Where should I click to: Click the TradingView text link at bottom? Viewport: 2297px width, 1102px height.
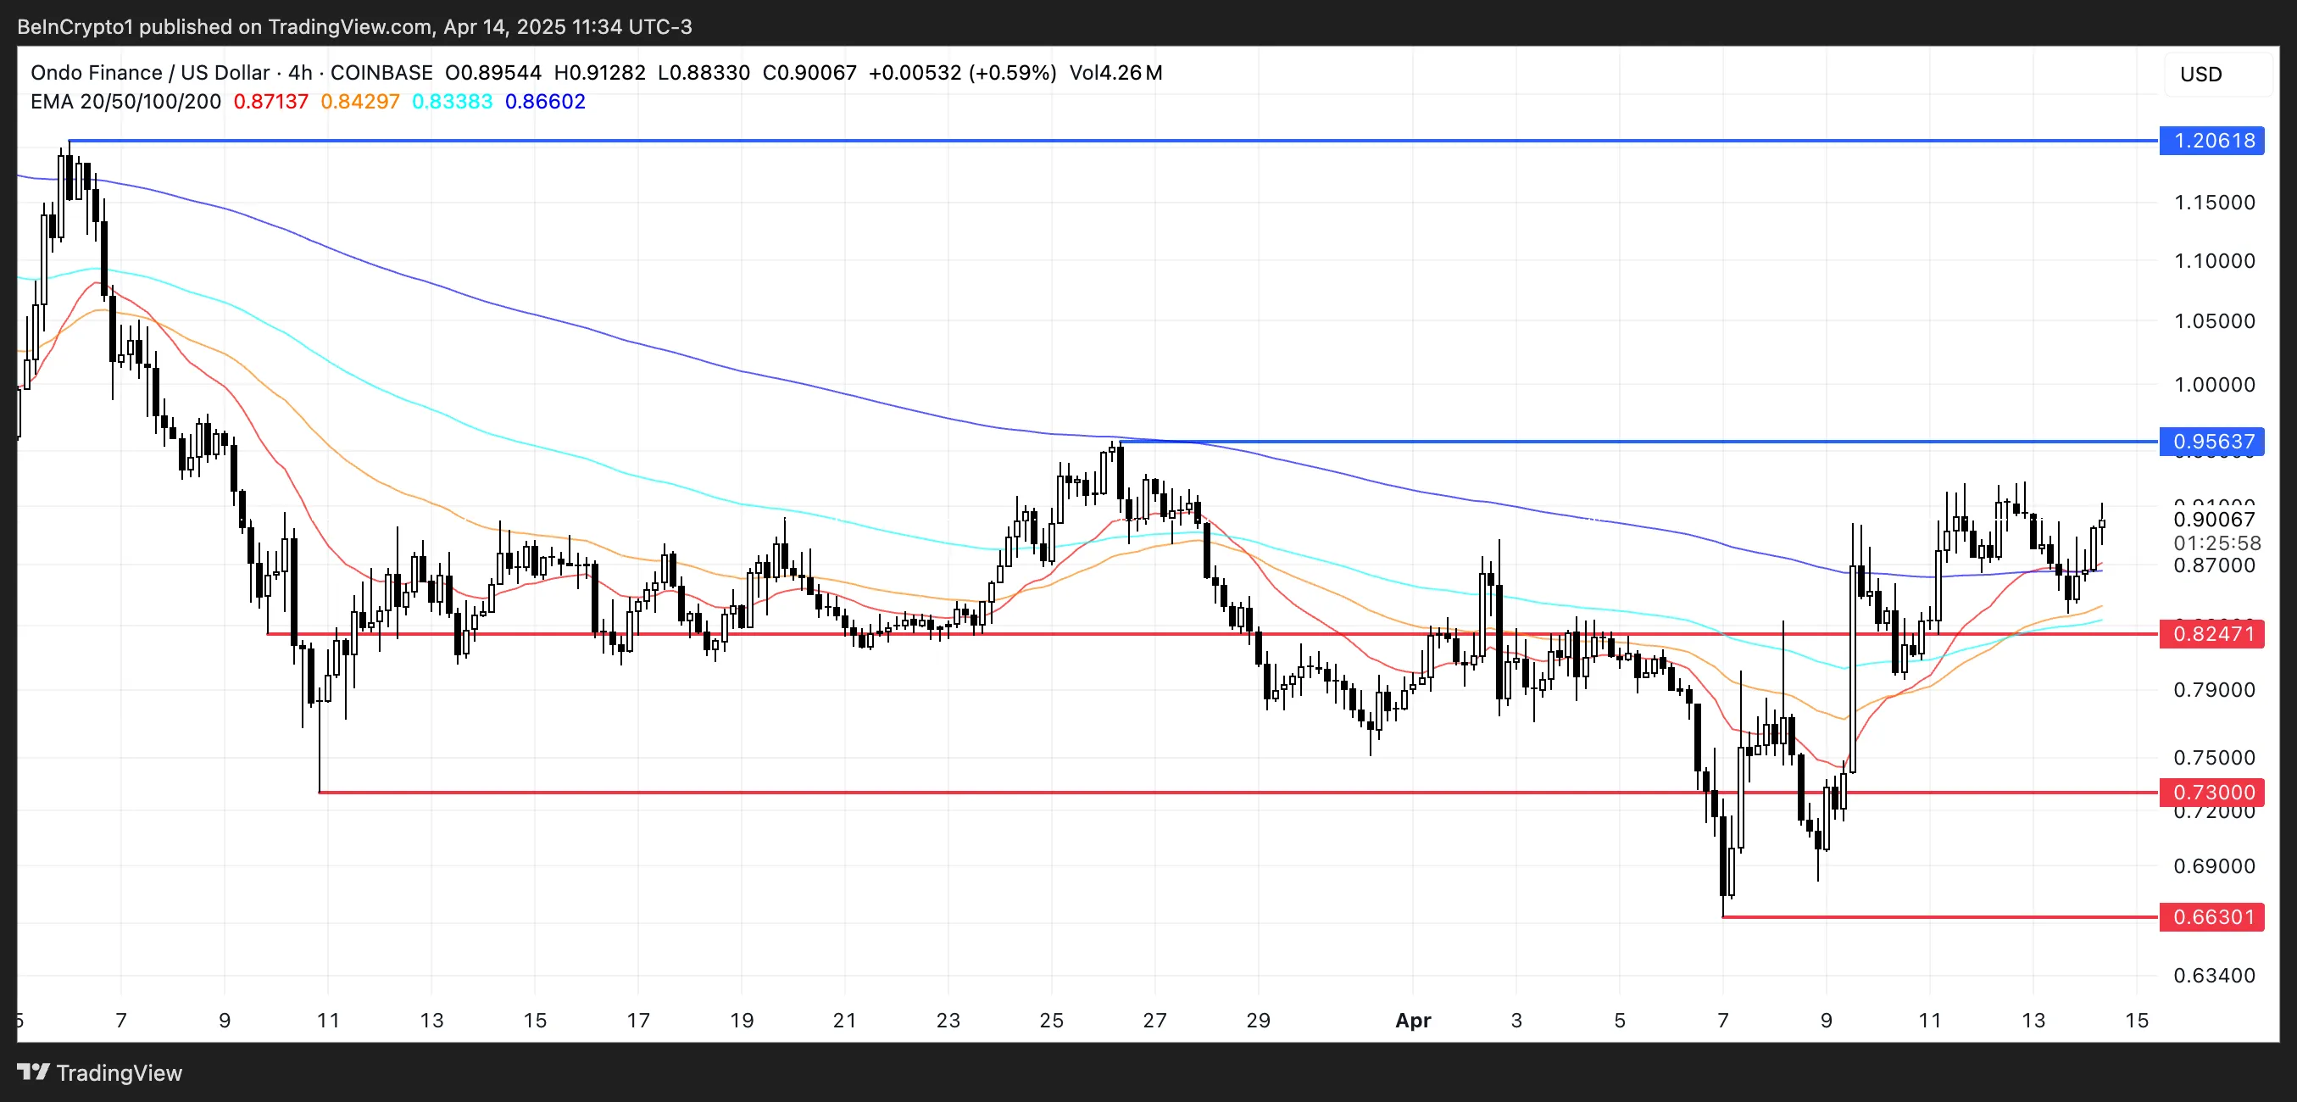(119, 1072)
